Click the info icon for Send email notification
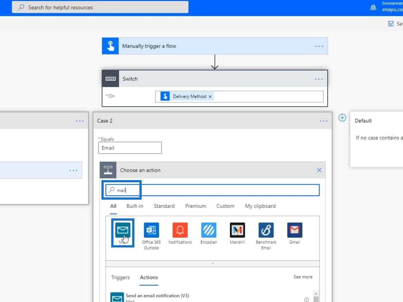The height and width of the screenshot is (302, 403). pyautogui.click(x=306, y=299)
